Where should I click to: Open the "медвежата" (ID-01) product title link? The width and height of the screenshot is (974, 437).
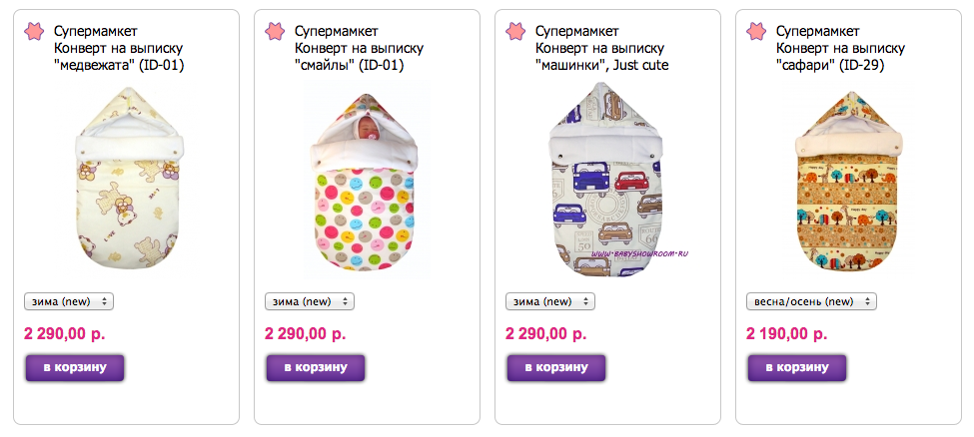pos(119,49)
